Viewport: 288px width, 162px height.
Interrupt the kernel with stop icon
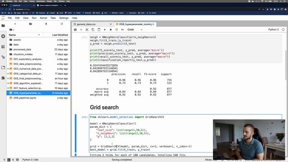111,30
